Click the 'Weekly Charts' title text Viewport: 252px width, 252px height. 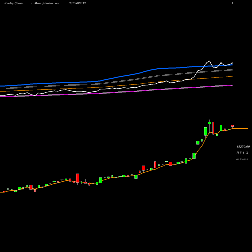click(x=14, y=3)
